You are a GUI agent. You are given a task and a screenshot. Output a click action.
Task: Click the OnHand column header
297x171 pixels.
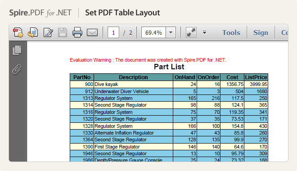(185, 77)
